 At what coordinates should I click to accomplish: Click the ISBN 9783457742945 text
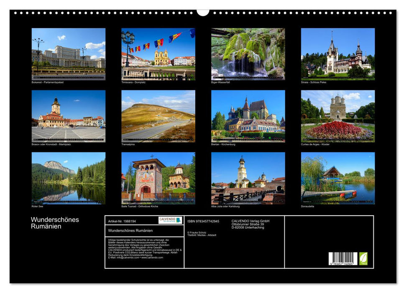pos(203,221)
